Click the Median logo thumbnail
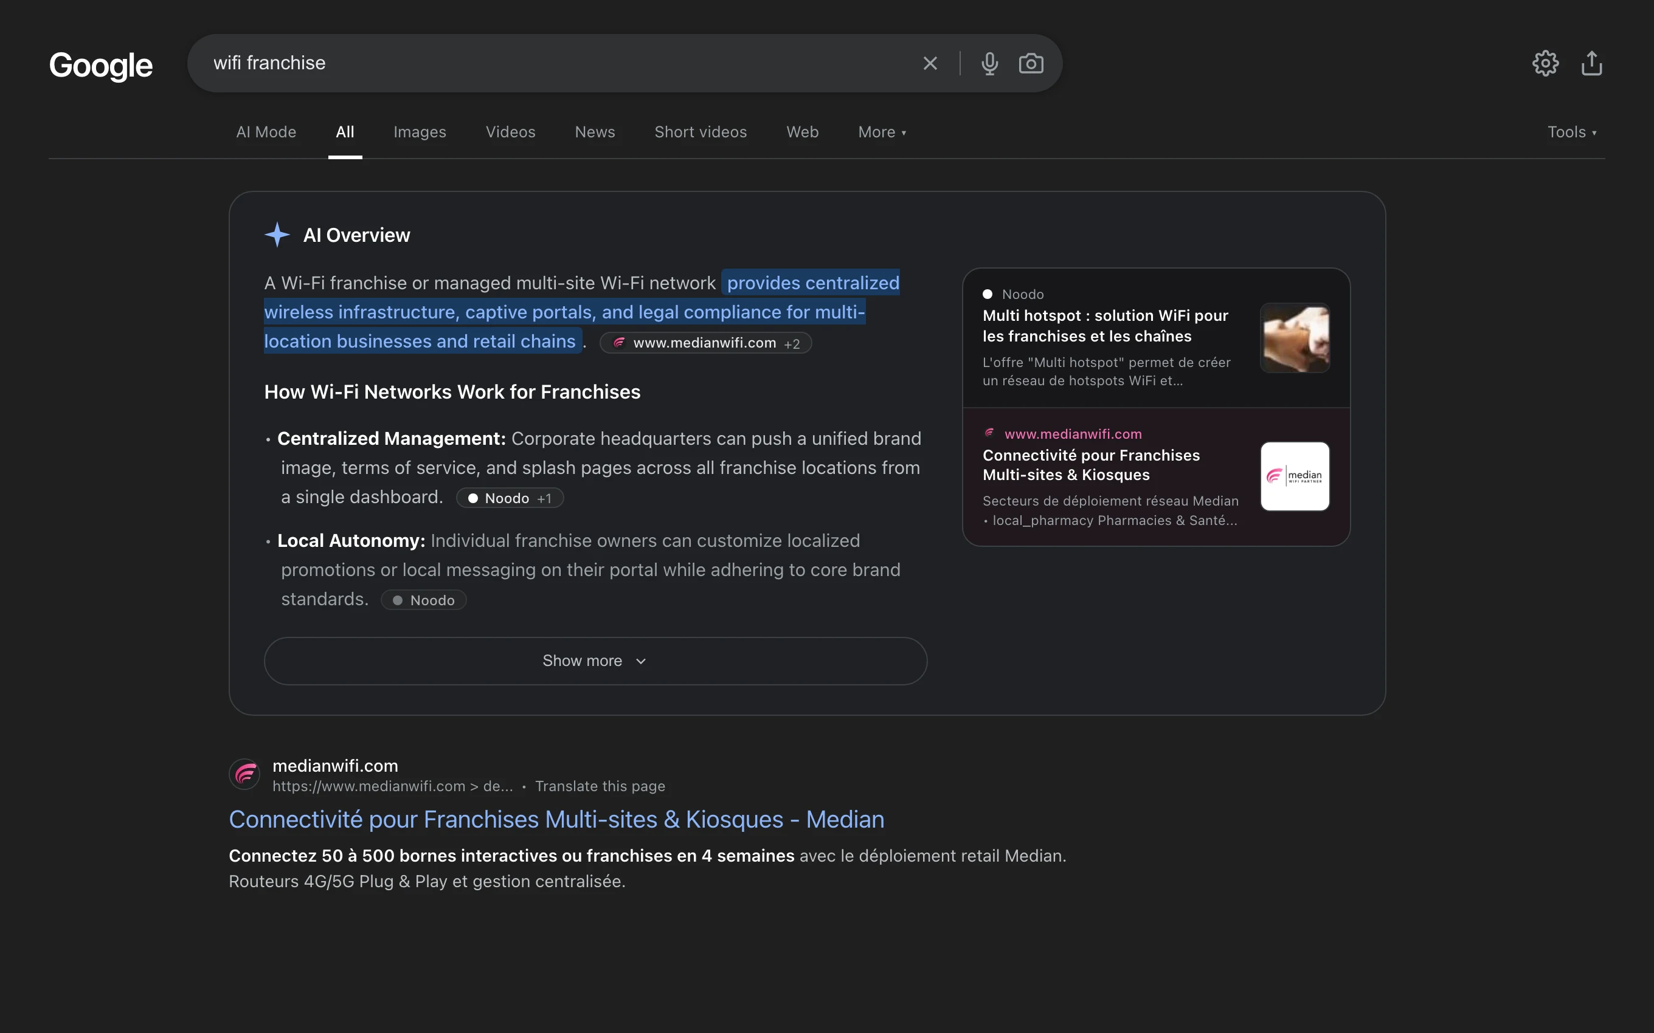Image resolution: width=1654 pixels, height=1033 pixels. (1295, 476)
